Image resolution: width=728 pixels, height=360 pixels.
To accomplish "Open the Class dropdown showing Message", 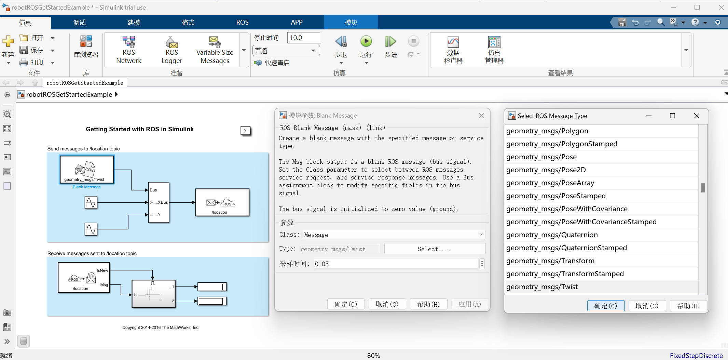I will pyautogui.click(x=394, y=235).
